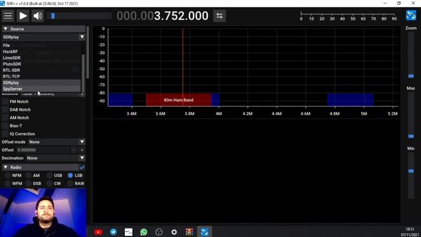Open WinRAR icon in taskbar
Screen dimensions: 421x237
coord(189,232)
